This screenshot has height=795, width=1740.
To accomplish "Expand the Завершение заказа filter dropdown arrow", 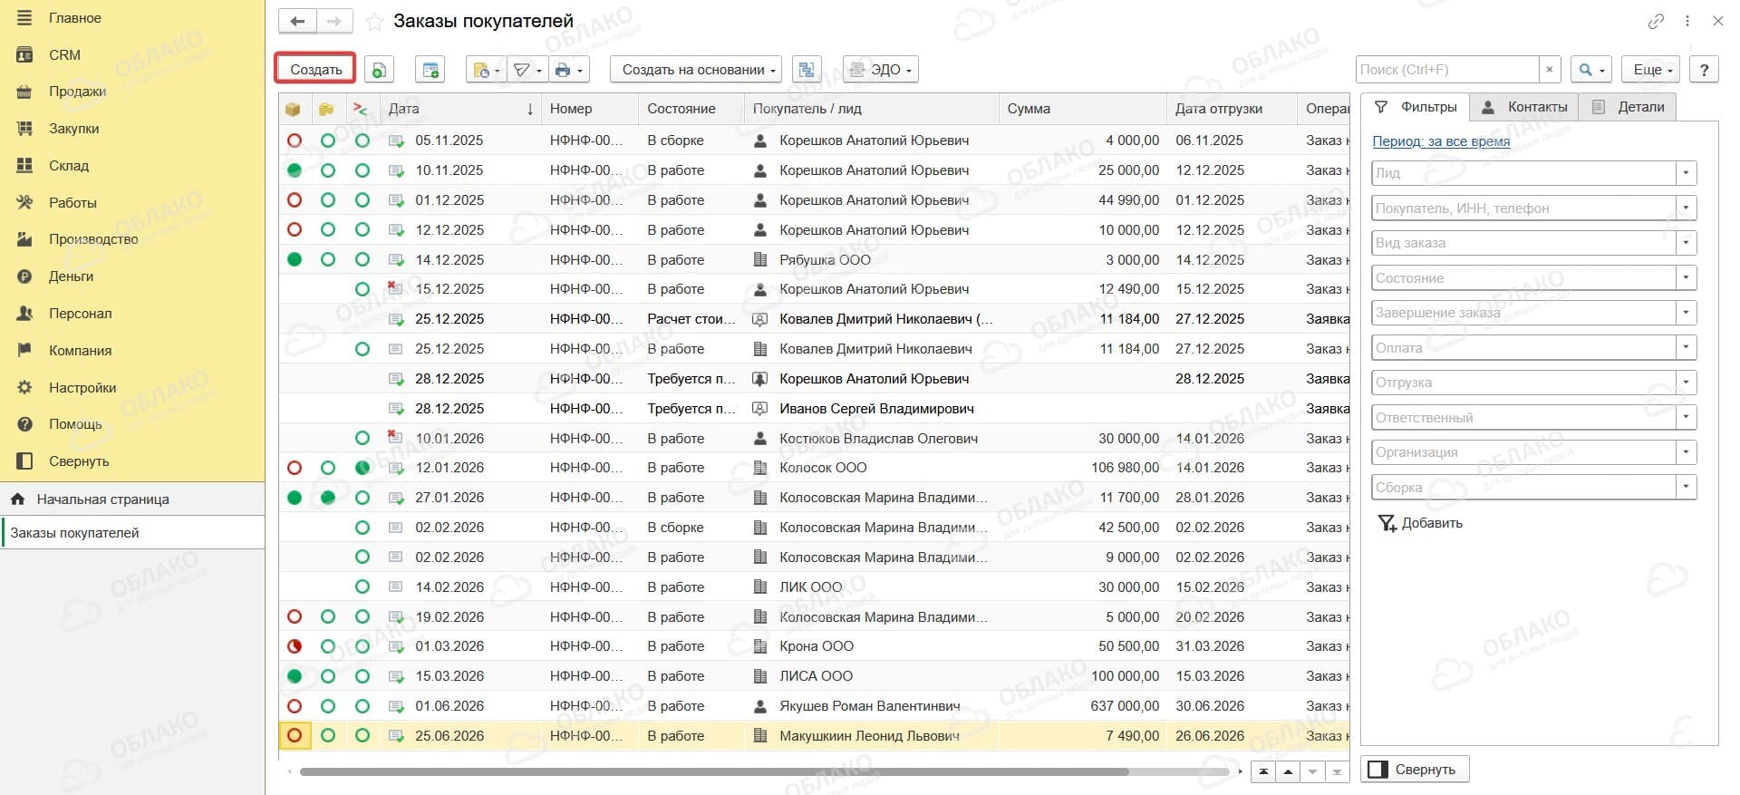I will click(1686, 313).
